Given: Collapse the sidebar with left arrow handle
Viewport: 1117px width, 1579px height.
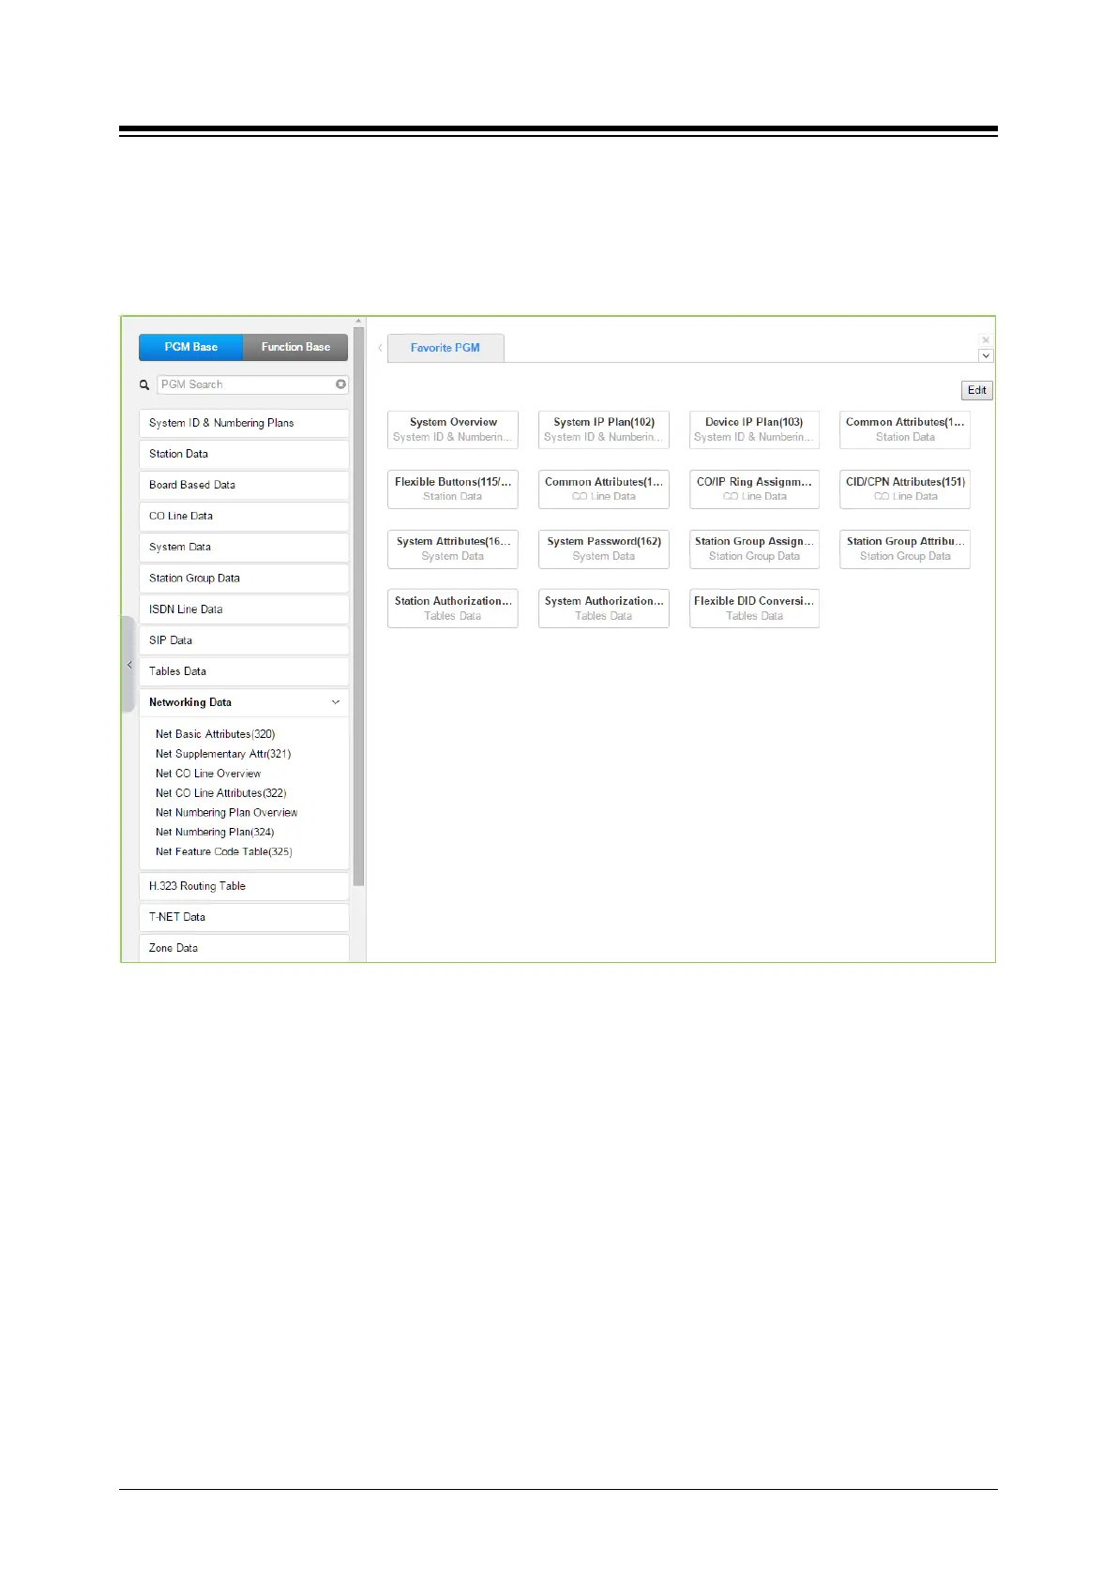Looking at the screenshot, I should coord(129,665).
